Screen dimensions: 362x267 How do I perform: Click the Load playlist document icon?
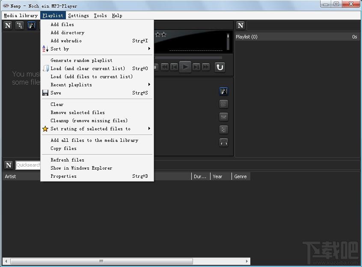click(46, 68)
